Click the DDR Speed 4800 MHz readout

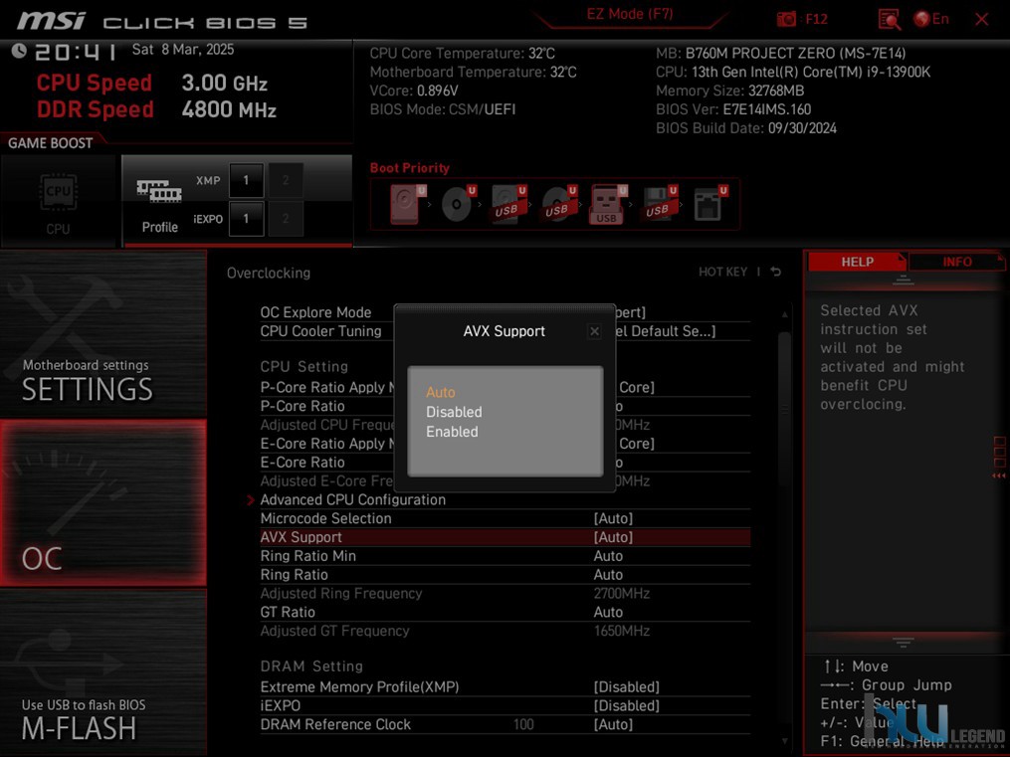pos(156,108)
